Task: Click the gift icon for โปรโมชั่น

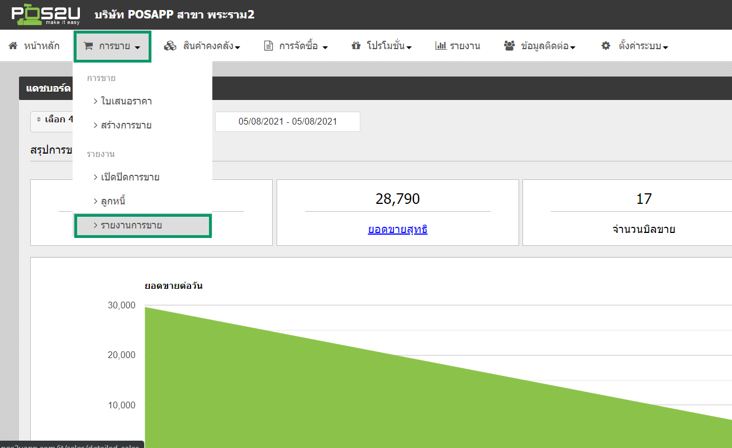Action: (x=356, y=46)
